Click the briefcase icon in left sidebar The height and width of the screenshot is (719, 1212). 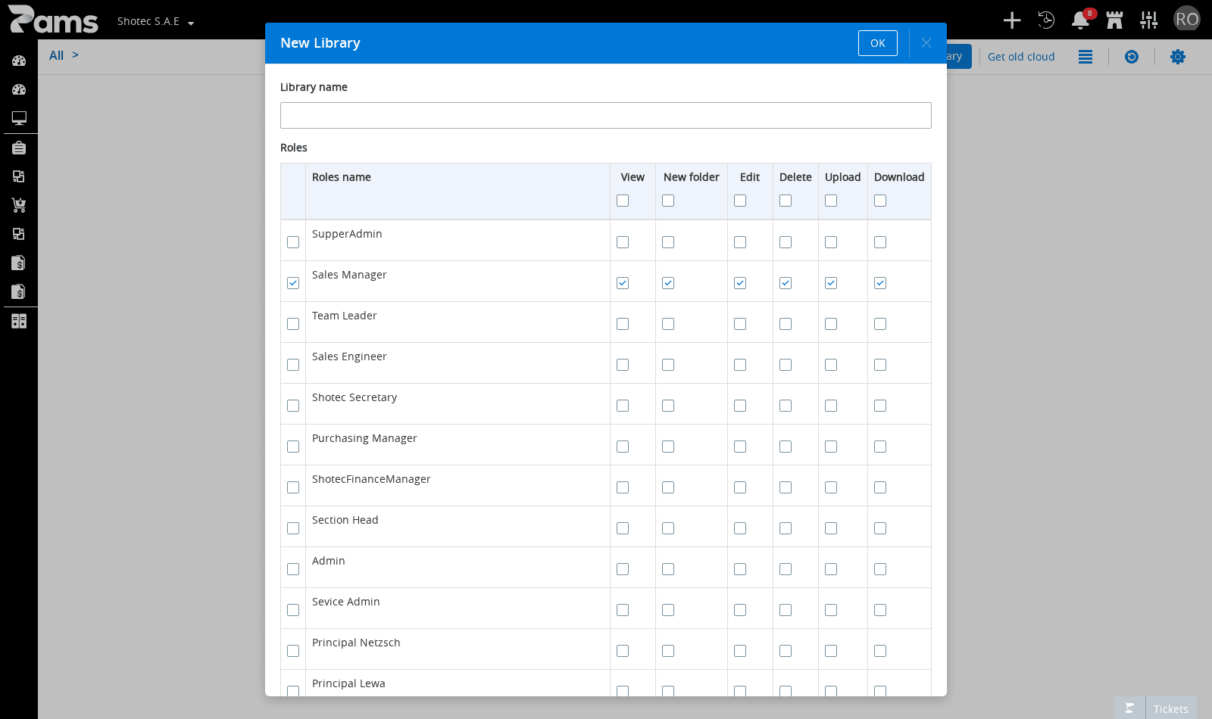pyautogui.click(x=19, y=148)
